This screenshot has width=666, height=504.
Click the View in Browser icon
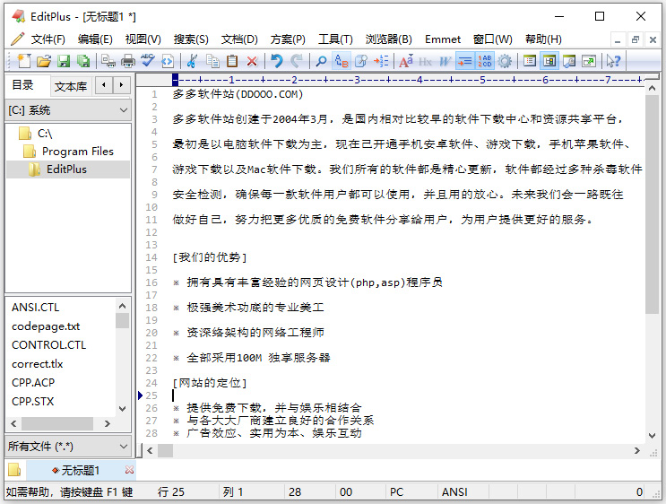(168, 61)
